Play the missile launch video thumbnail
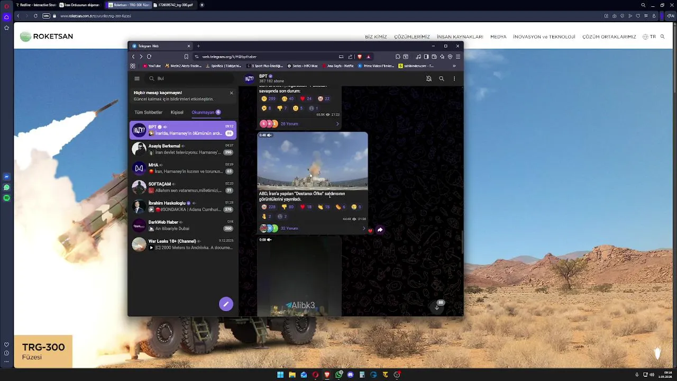 (x=313, y=161)
